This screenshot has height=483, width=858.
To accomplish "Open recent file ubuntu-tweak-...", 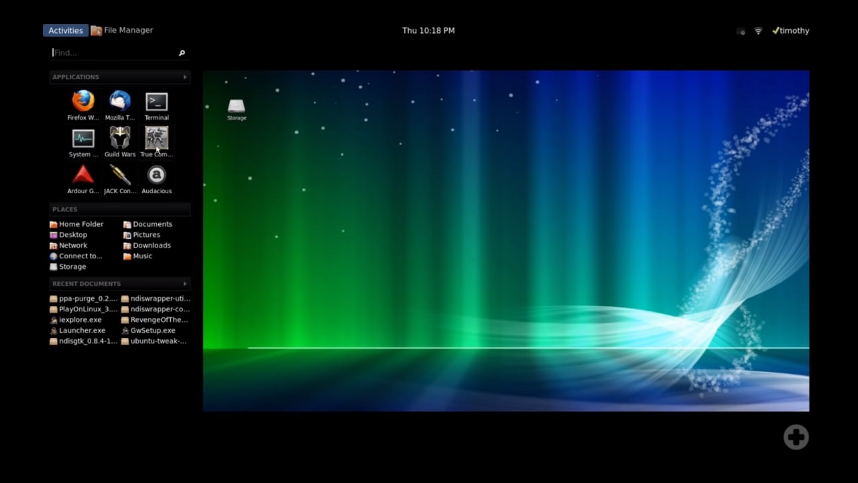I will coord(154,341).
